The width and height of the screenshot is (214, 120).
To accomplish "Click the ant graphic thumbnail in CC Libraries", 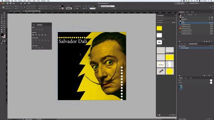I will click(x=161, y=71).
